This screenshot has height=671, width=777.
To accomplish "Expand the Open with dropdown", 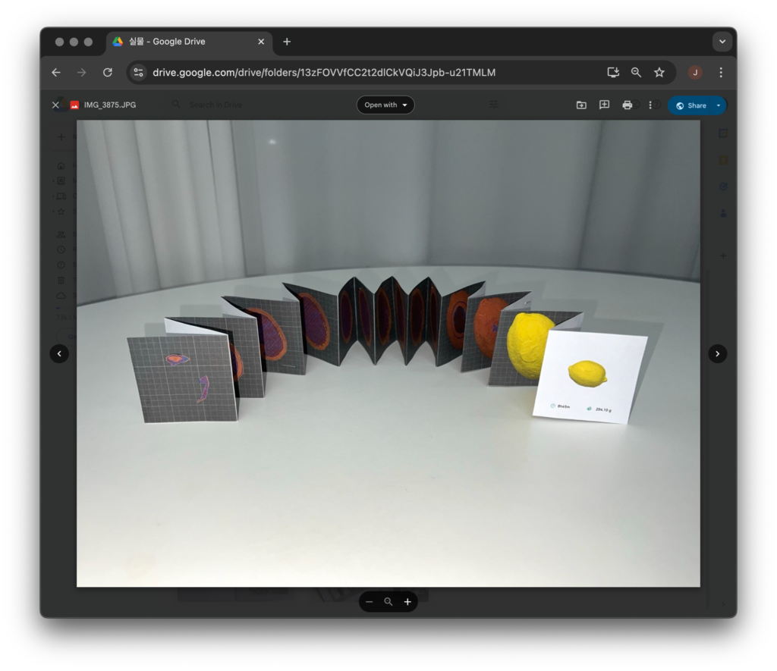I will (x=385, y=105).
